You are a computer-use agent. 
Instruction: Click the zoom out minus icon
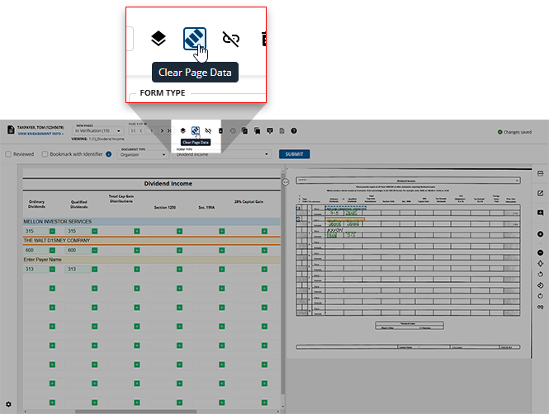pos(539,252)
